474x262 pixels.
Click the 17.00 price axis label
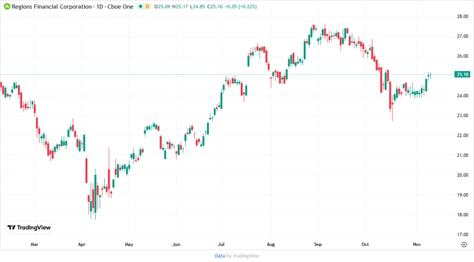[462, 235]
